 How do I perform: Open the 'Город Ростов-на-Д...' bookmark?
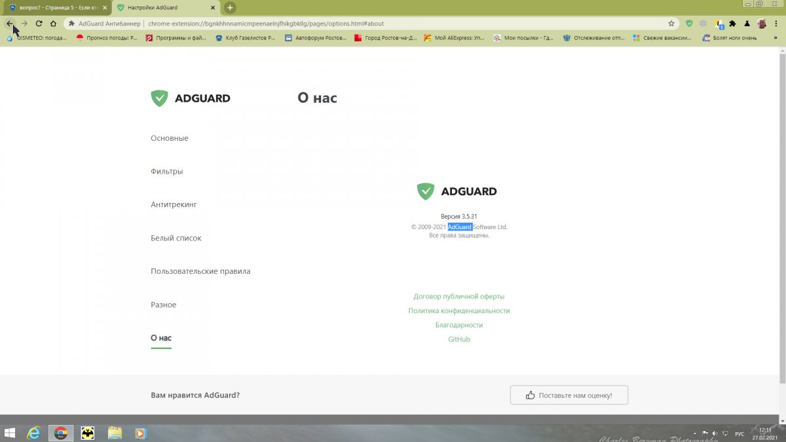pyautogui.click(x=385, y=38)
